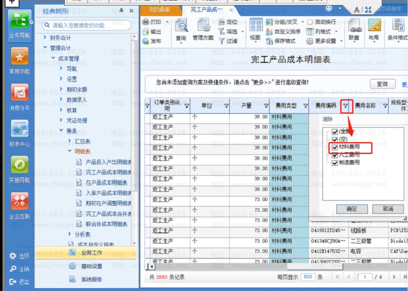The height and width of the screenshot is (291, 408).
Task: Click 退出 in the sidebar
Action: tap(19, 282)
